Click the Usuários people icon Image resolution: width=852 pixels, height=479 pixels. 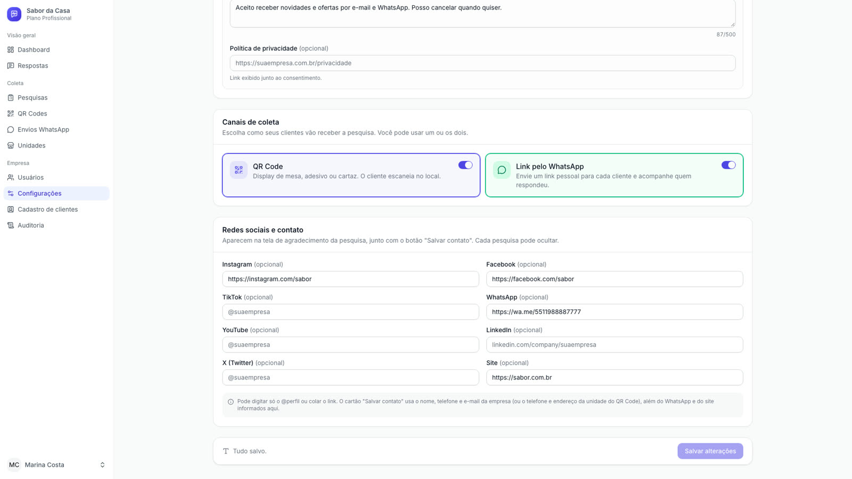pos(11,177)
